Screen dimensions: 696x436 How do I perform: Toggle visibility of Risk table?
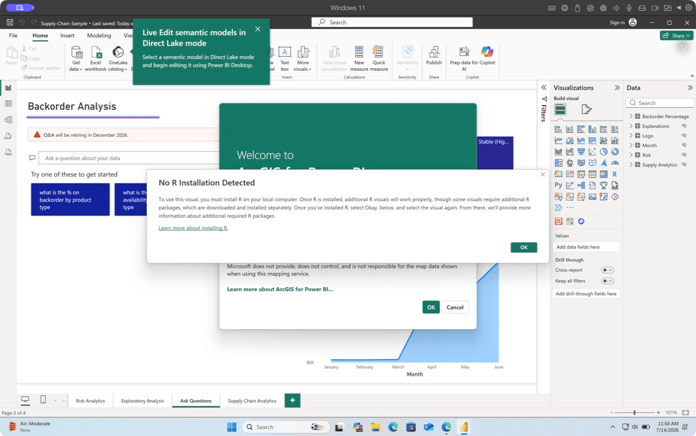(x=684, y=155)
